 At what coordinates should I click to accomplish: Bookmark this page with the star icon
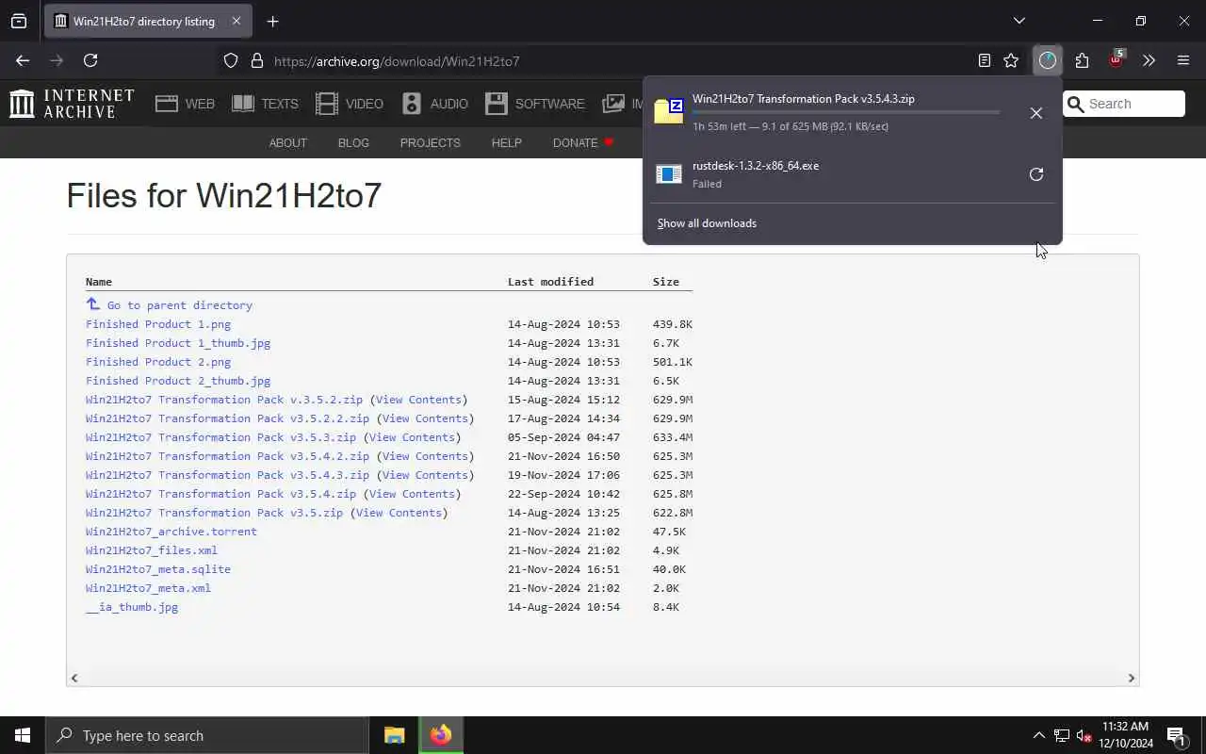[x=1011, y=60]
